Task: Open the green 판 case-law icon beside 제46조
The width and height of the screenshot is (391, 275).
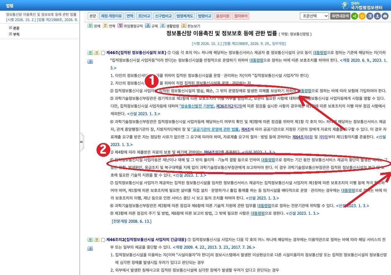Action: tap(90, 53)
